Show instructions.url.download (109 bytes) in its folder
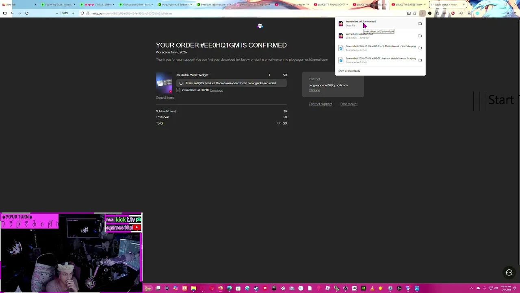The image size is (520, 293). [x=420, y=36]
